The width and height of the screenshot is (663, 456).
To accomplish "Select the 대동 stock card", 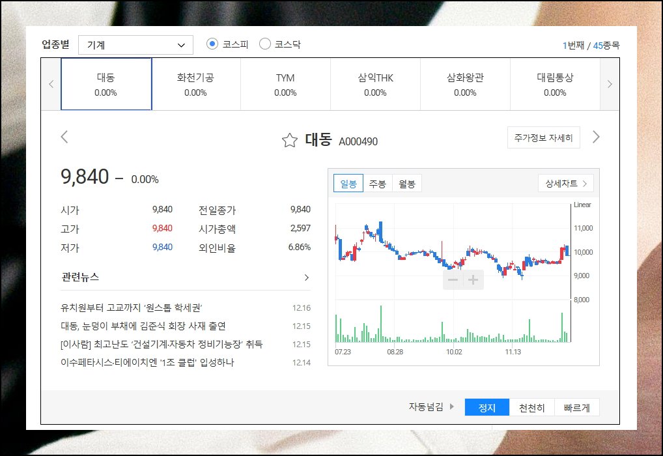I will click(106, 84).
